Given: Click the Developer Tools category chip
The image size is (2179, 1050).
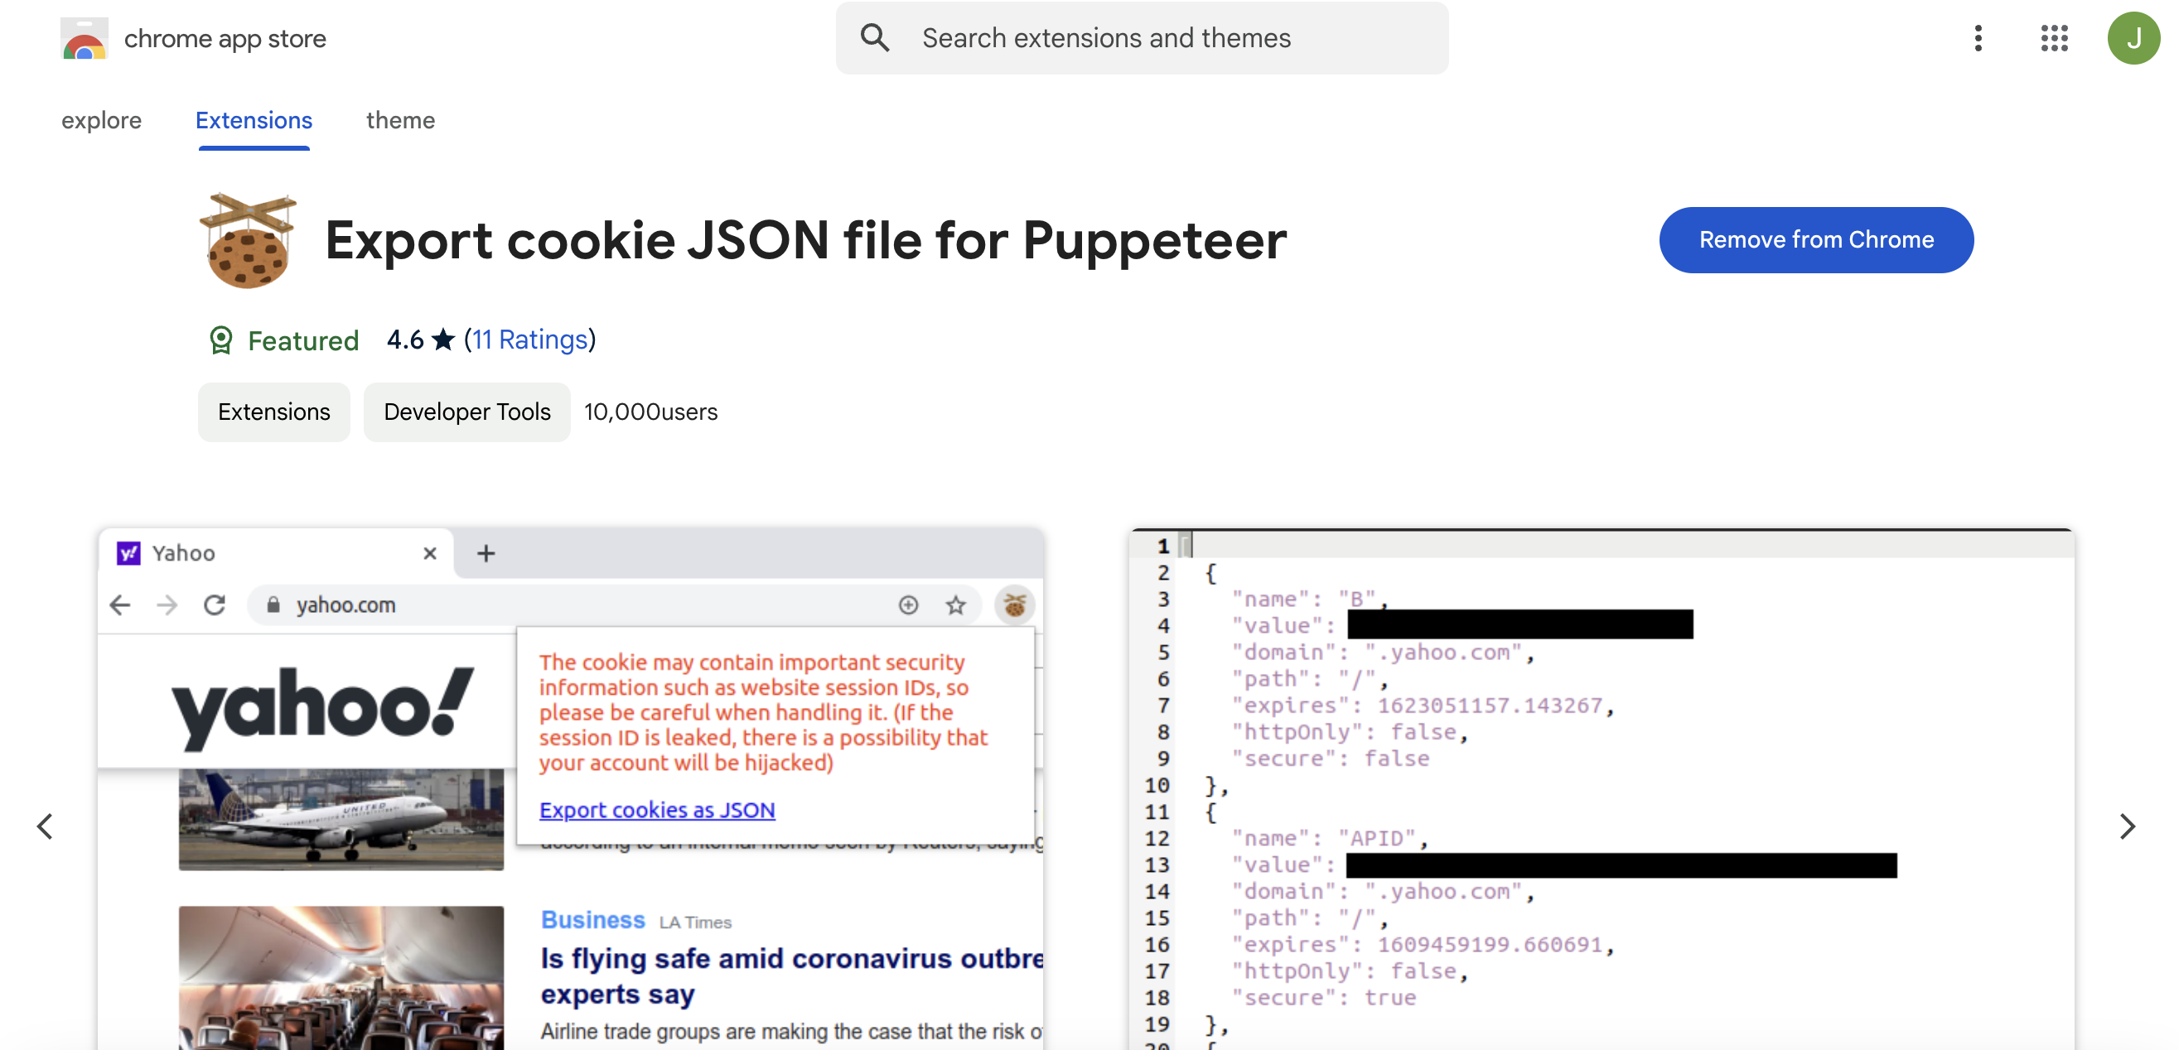Looking at the screenshot, I should (467, 412).
